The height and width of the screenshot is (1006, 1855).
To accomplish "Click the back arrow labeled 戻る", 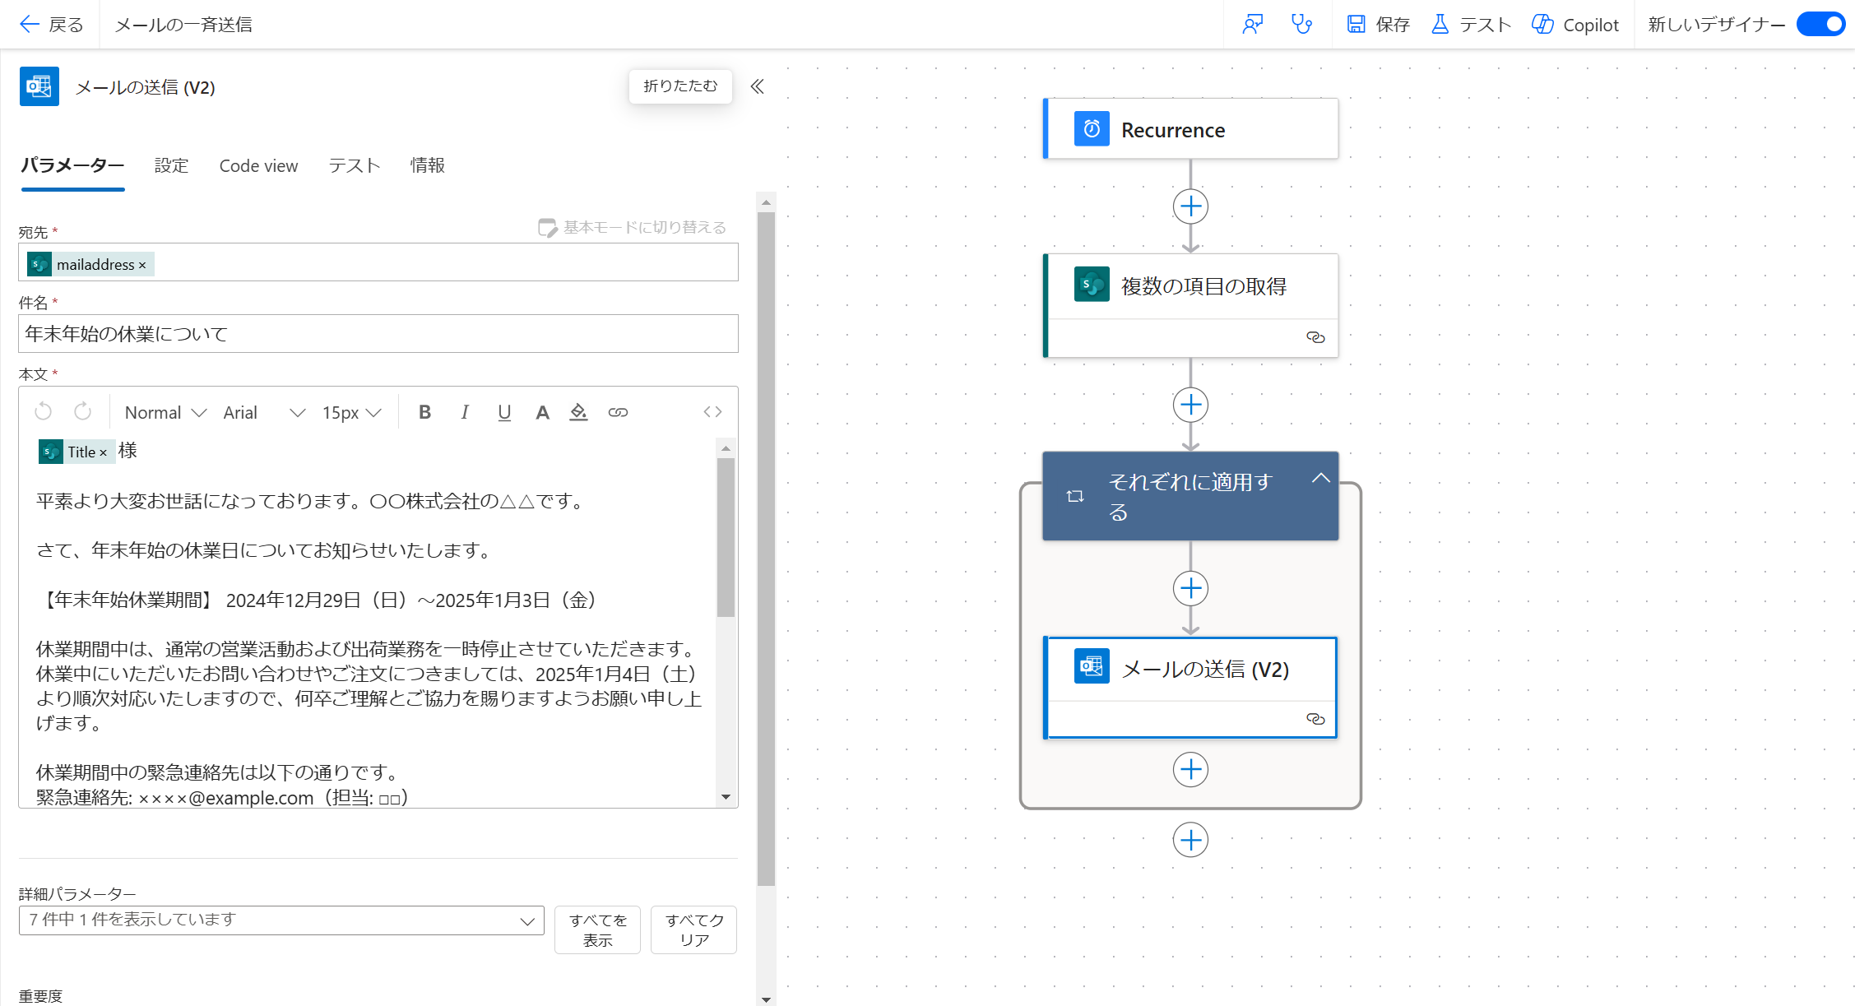I will pyautogui.click(x=51, y=25).
